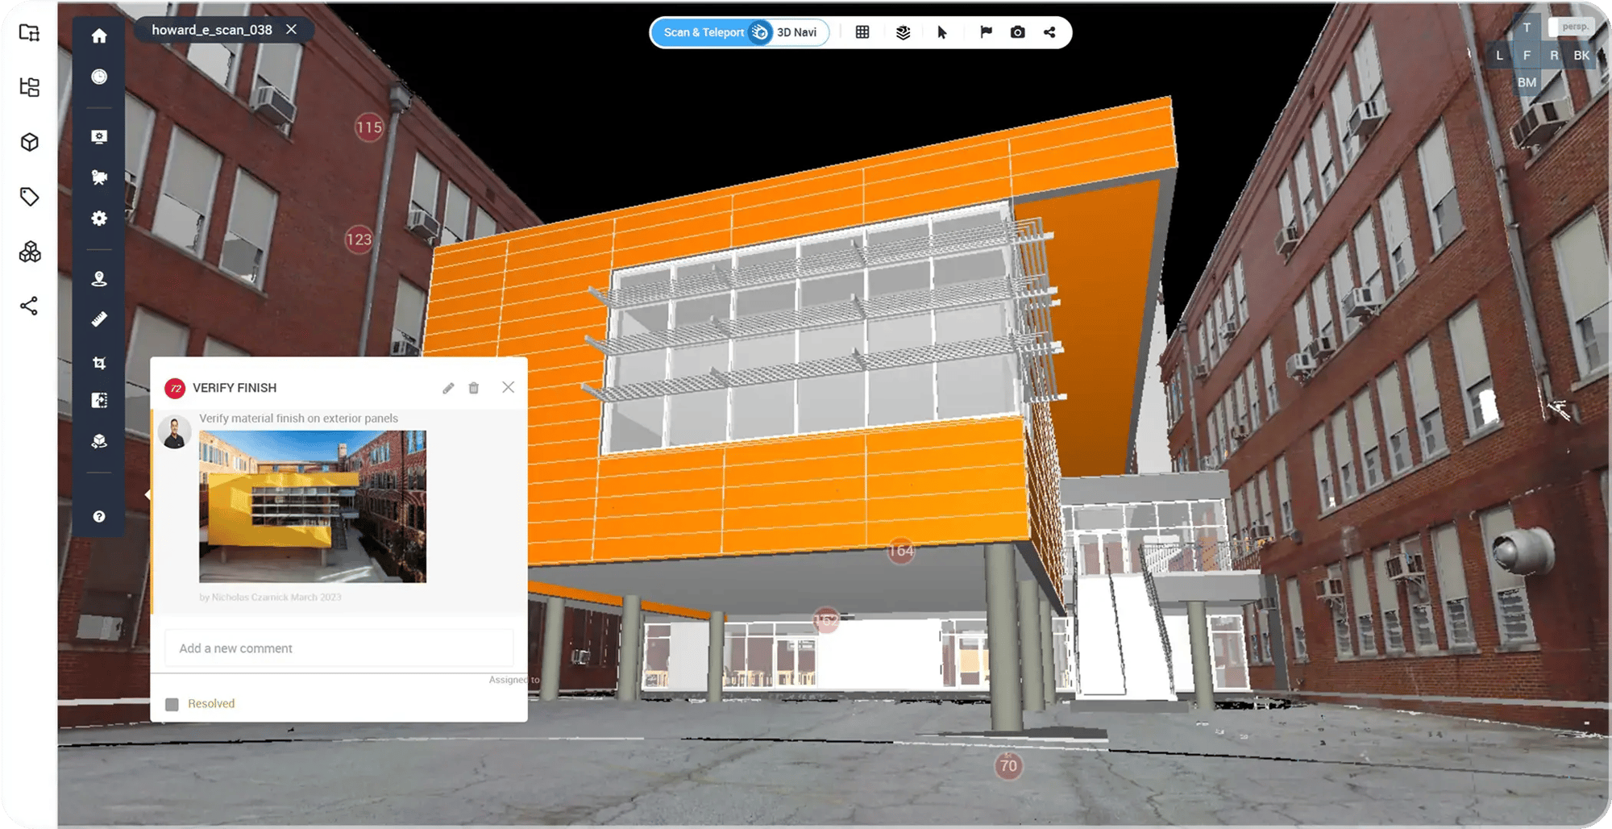Open the folder tree panel in sidebar
The height and width of the screenshot is (829, 1612).
30,87
